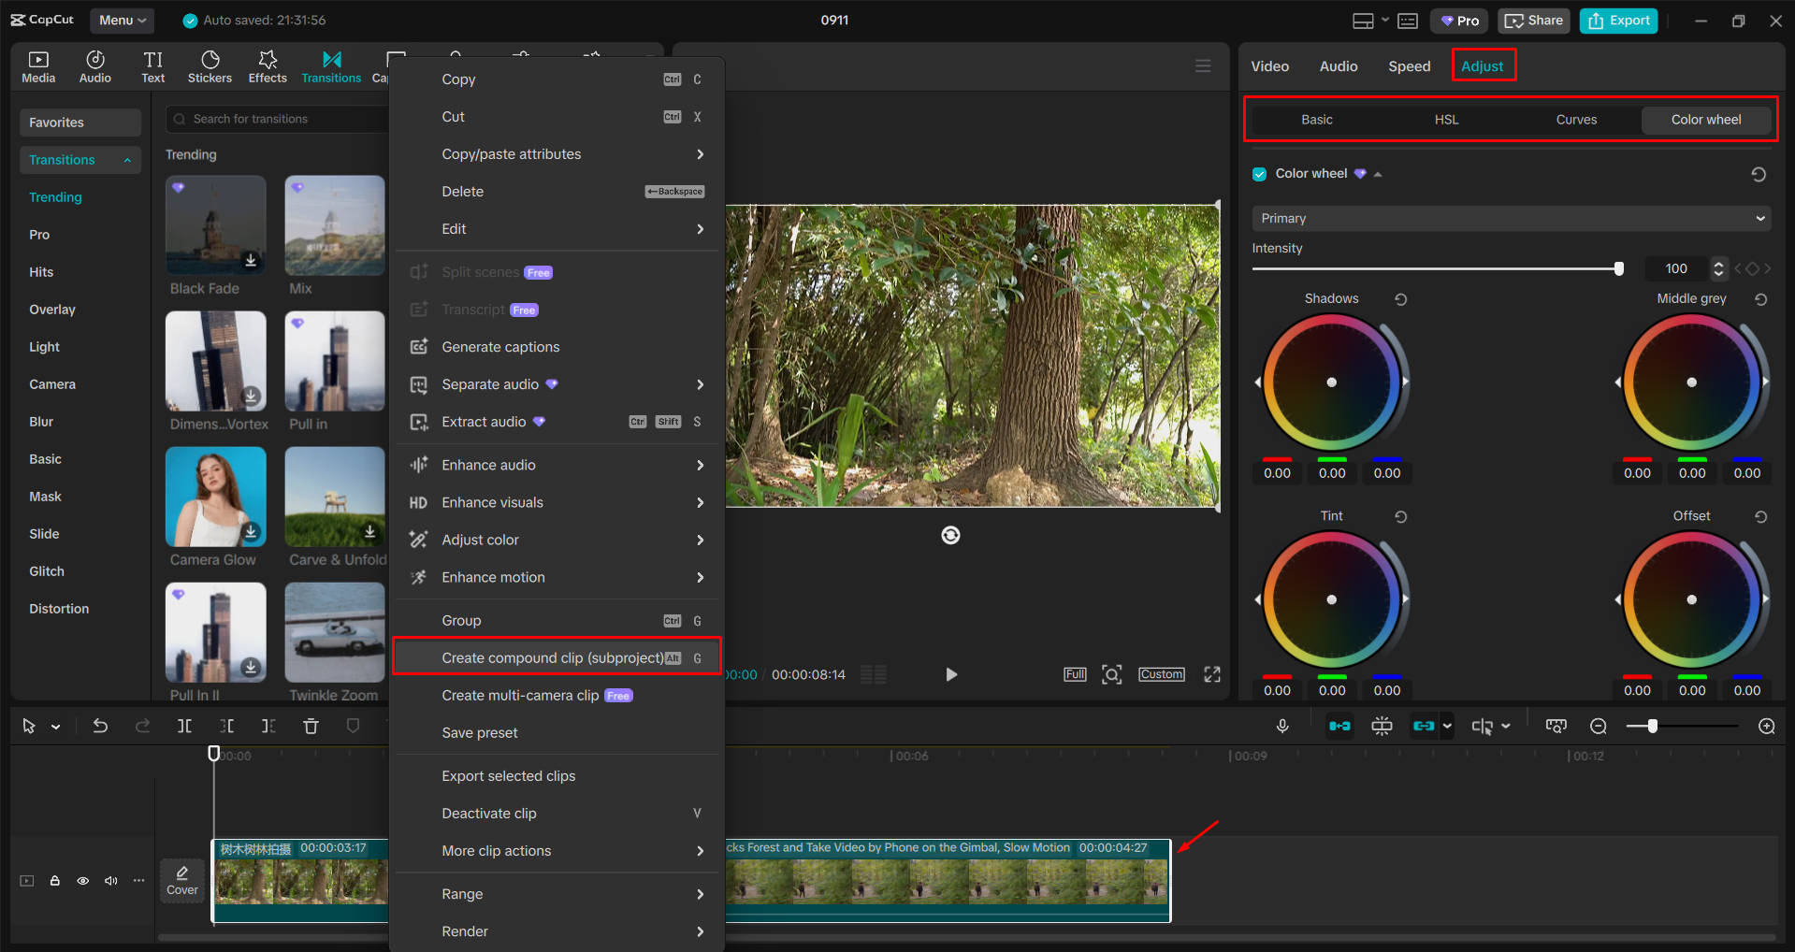Open the Media panel
The width and height of the screenshot is (1795, 952).
pyautogui.click(x=37, y=65)
